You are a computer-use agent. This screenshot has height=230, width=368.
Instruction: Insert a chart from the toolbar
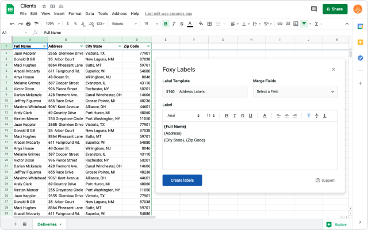pos(296,24)
